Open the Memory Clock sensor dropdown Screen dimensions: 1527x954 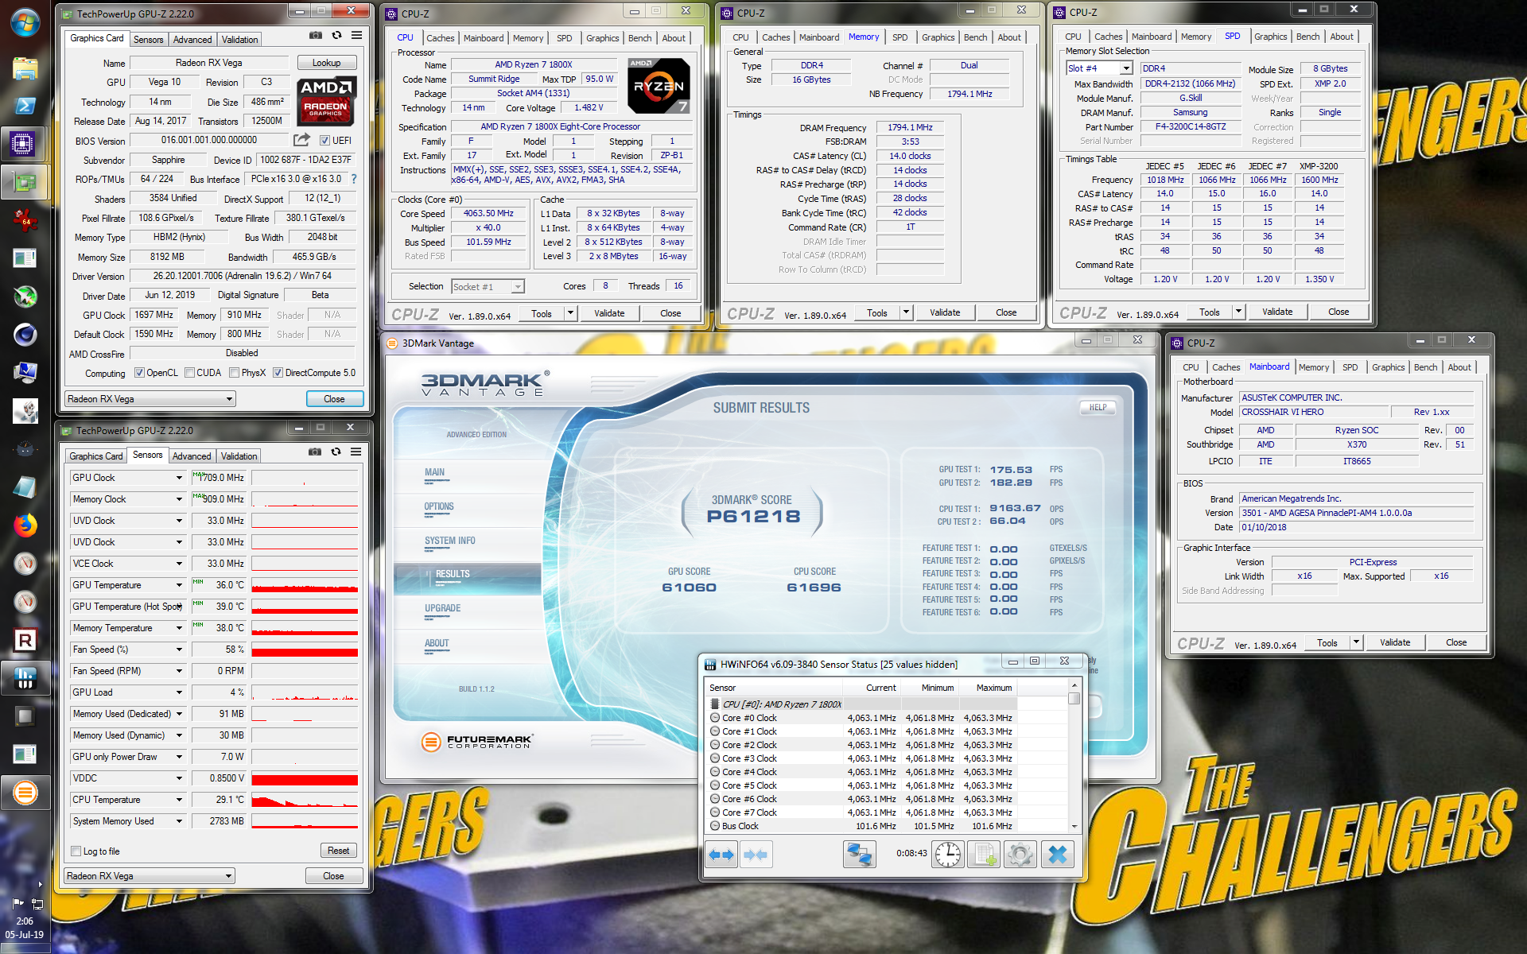[x=179, y=499]
